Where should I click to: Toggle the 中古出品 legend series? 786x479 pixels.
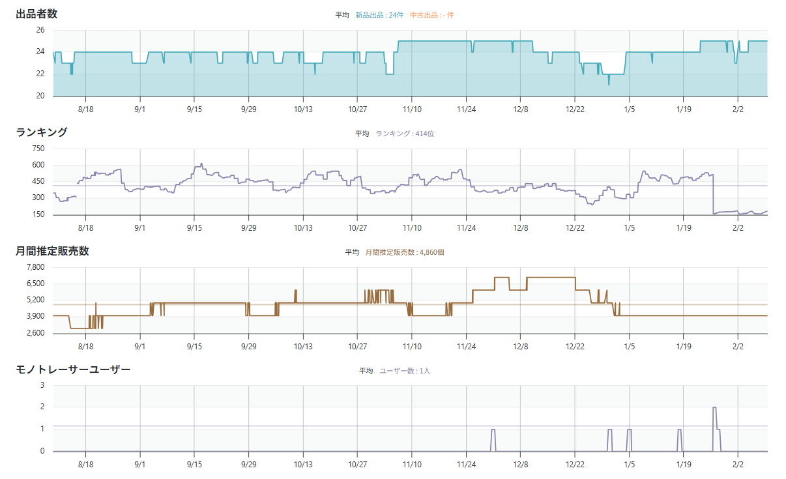pyautogui.click(x=431, y=15)
